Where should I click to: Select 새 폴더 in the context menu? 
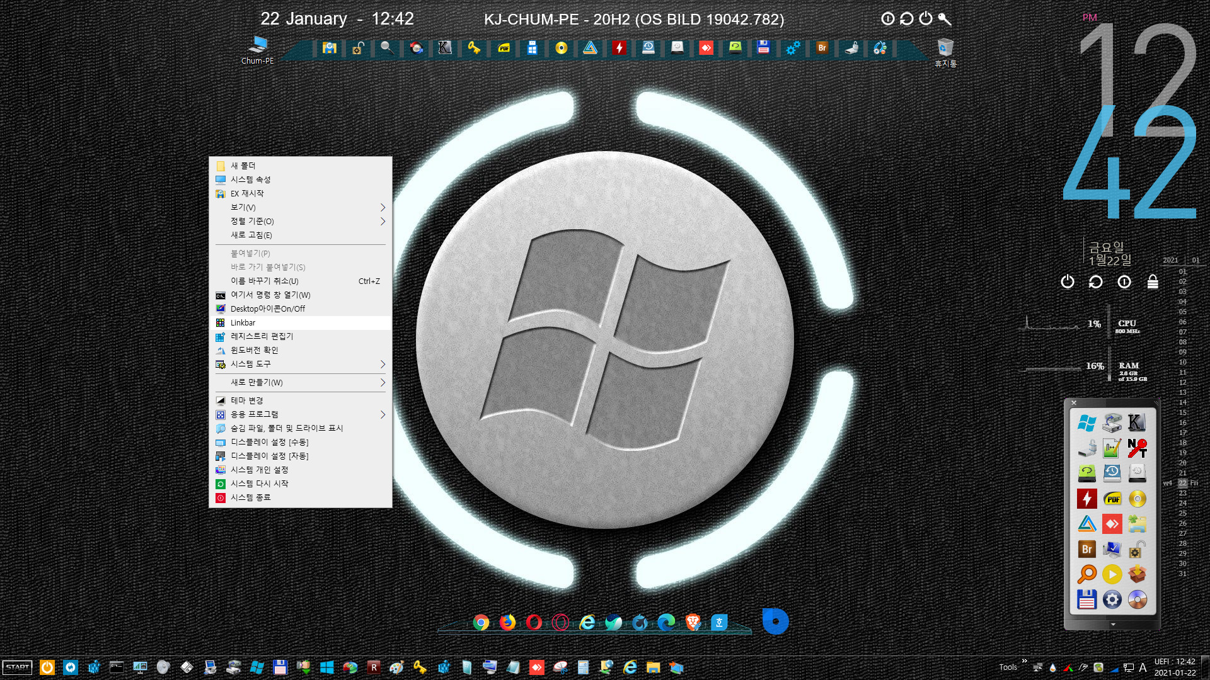[300, 166]
